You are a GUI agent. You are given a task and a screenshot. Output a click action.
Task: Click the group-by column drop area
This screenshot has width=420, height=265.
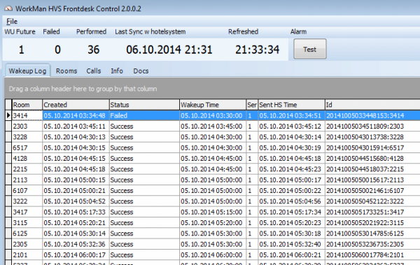212,89
